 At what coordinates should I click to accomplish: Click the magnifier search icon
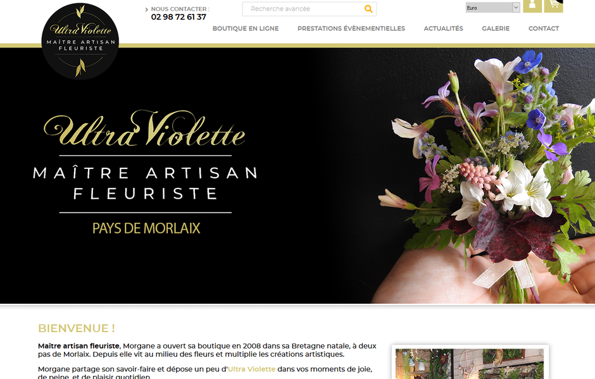[368, 9]
